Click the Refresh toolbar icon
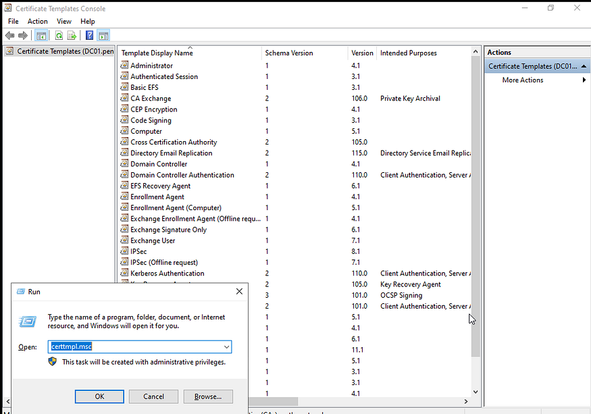The height and width of the screenshot is (414, 591). [59, 36]
